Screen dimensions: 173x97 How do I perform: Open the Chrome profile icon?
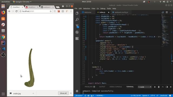(x=63, y=6)
